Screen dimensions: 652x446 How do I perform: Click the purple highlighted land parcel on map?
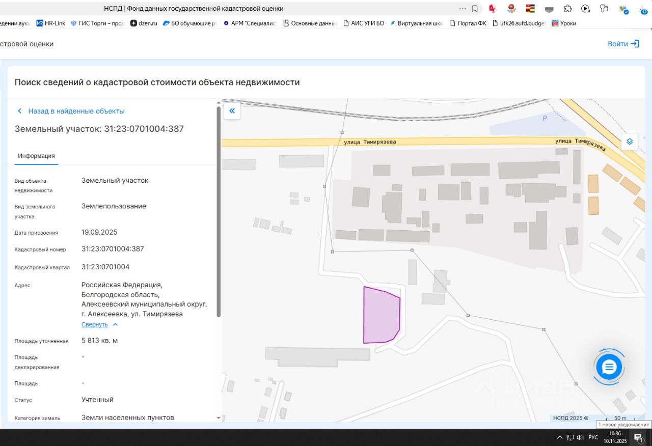382,315
